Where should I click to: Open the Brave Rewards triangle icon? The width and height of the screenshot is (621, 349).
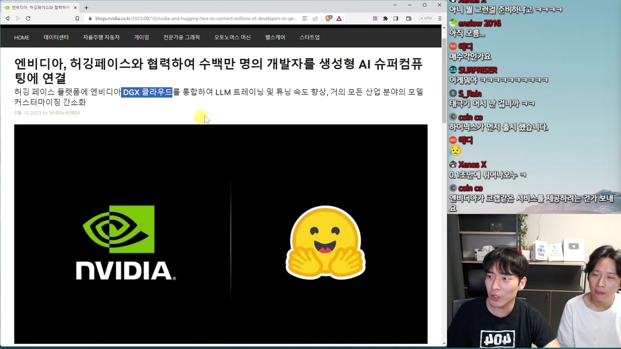coord(339,18)
